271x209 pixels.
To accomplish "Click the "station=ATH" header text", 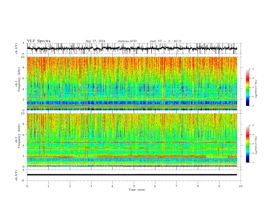I will click(x=127, y=41).
